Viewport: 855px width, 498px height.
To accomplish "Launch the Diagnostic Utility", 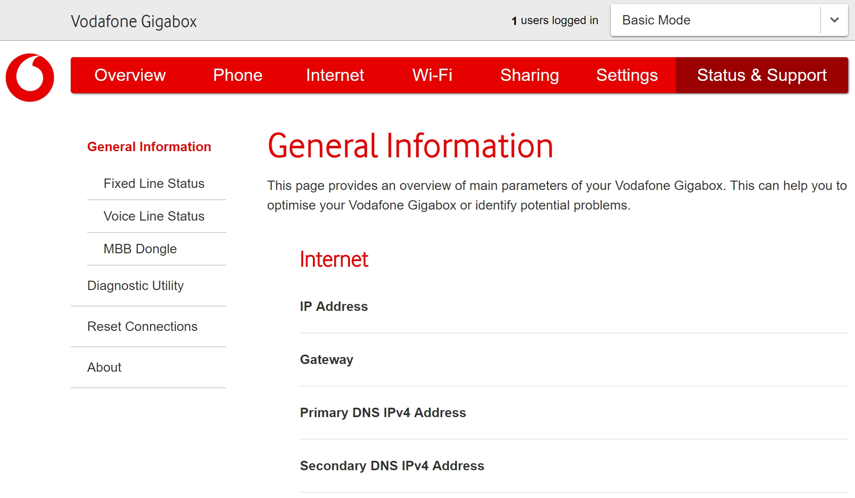I will 135,286.
